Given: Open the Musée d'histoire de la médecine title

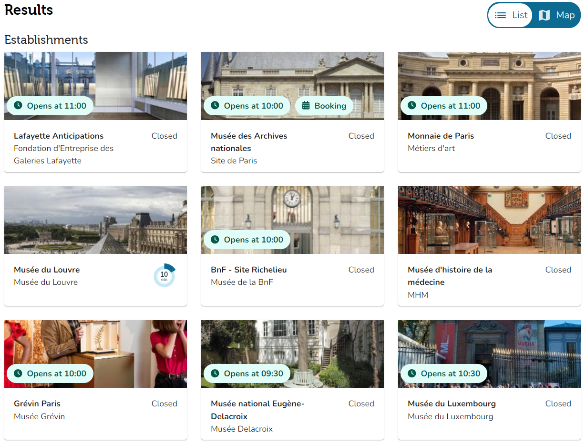Looking at the screenshot, I should click(450, 276).
